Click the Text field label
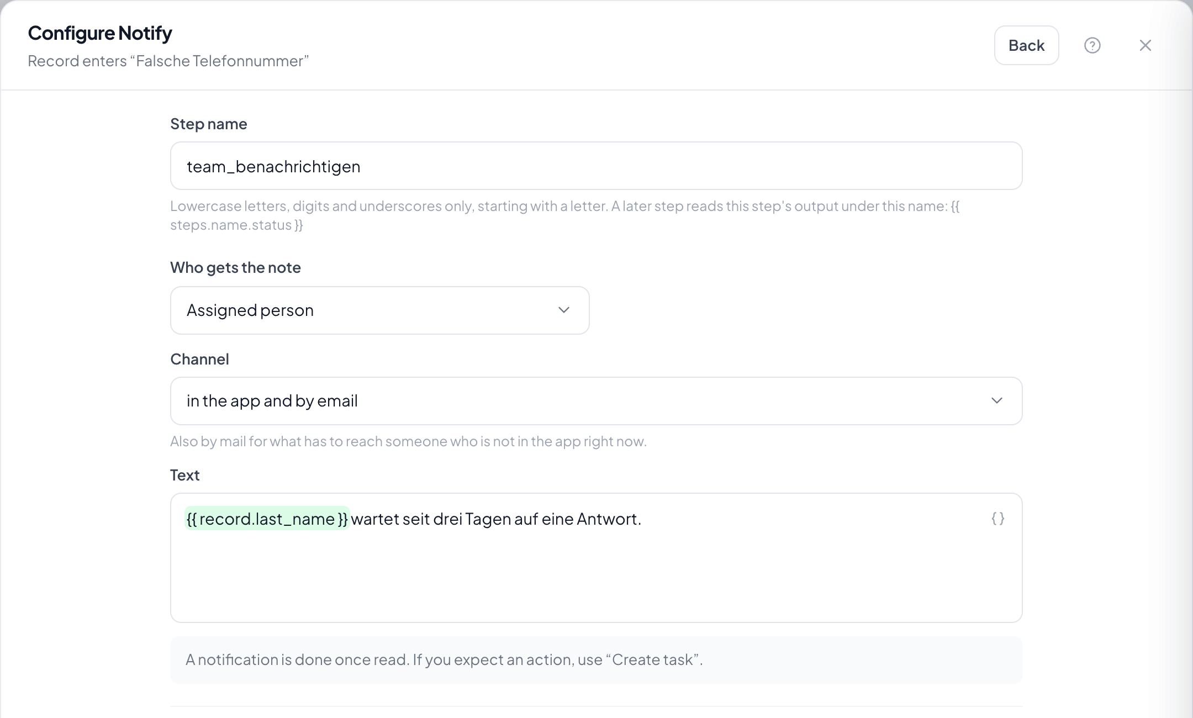The width and height of the screenshot is (1193, 718). (x=184, y=475)
